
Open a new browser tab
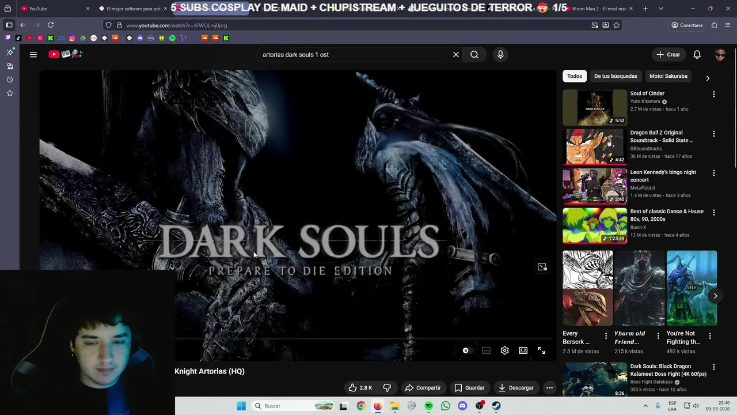[x=645, y=9]
